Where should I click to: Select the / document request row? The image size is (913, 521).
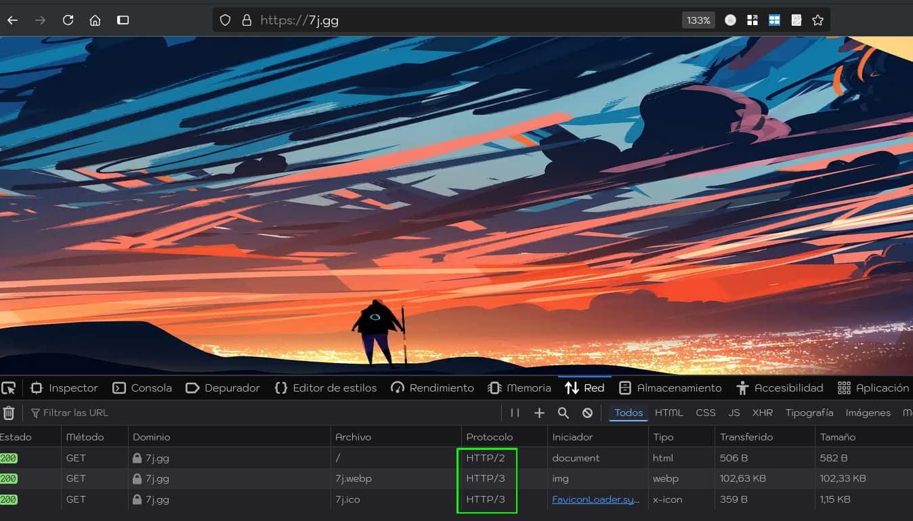pos(456,458)
